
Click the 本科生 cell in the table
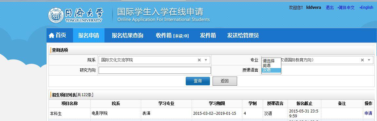tap(56, 113)
